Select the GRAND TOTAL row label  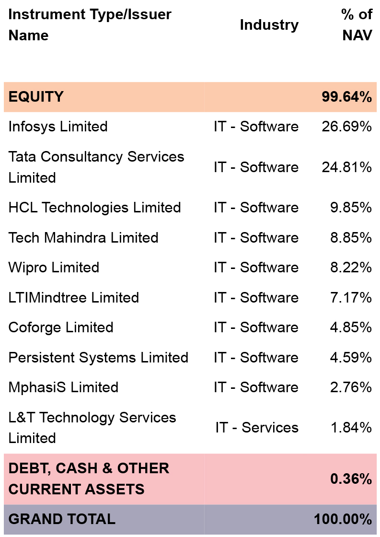coord(62,519)
